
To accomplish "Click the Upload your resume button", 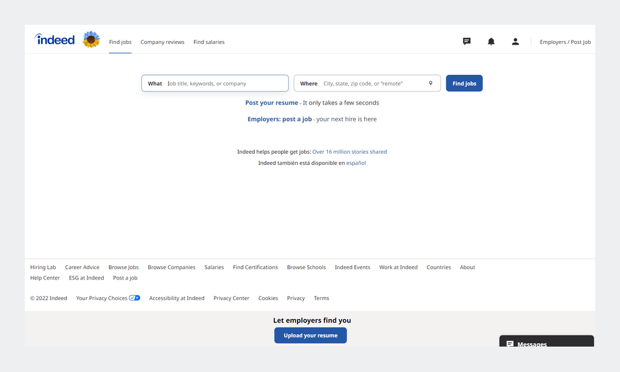I will tap(311, 335).
